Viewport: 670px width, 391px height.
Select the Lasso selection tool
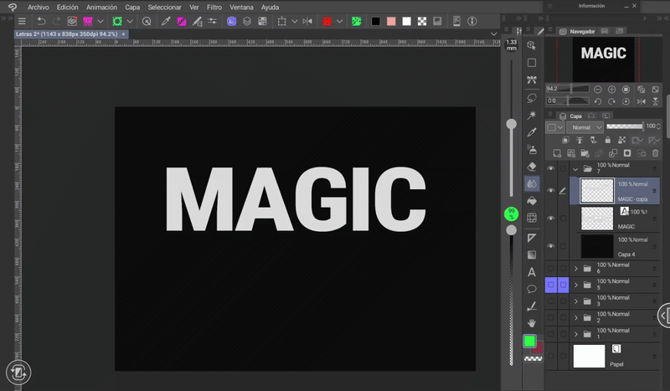point(531,97)
